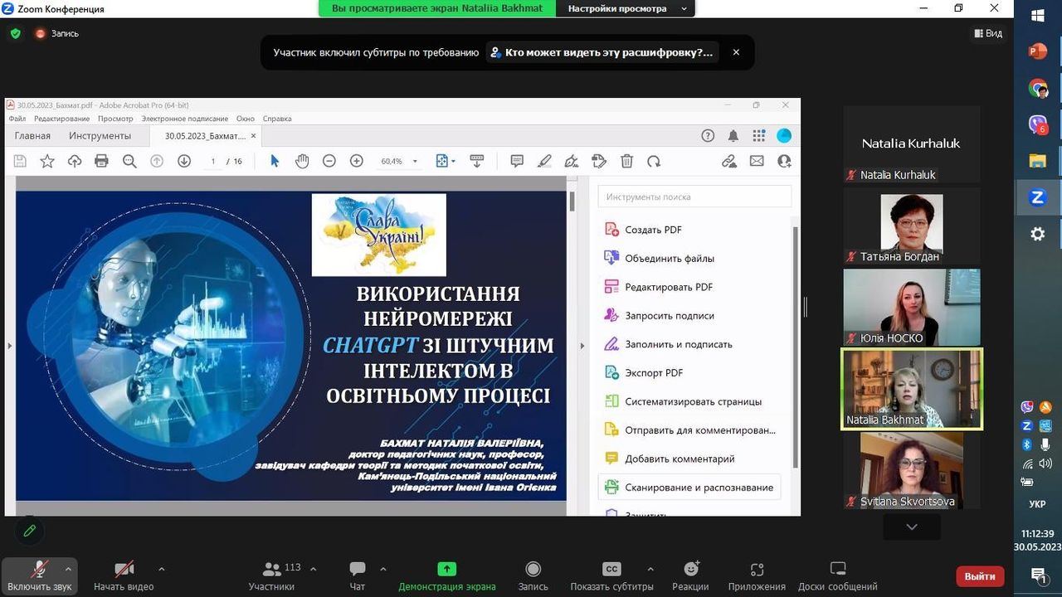Open Acrobat Справка menu
The width and height of the screenshot is (1062, 597).
277,119
